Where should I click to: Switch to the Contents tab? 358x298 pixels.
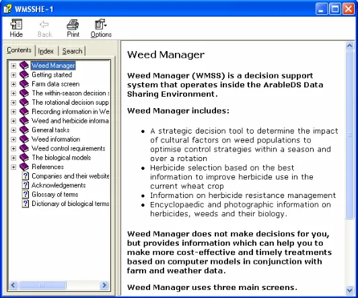19,50
